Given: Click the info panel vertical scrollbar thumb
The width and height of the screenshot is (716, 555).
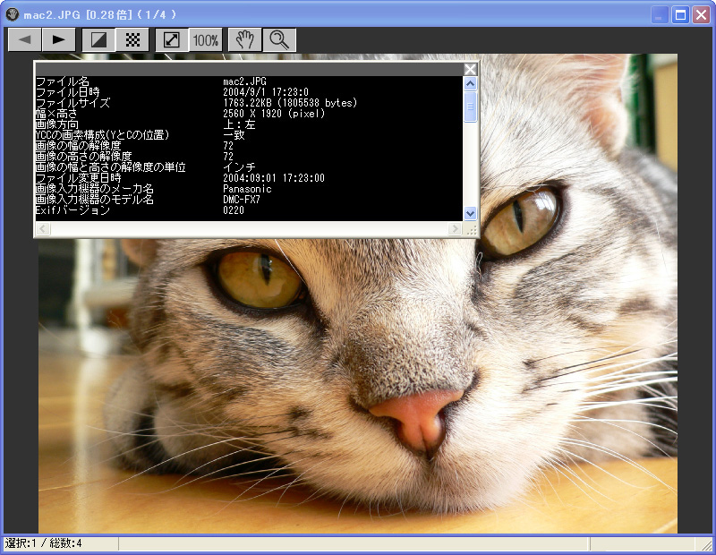Looking at the screenshot, I should point(470,107).
